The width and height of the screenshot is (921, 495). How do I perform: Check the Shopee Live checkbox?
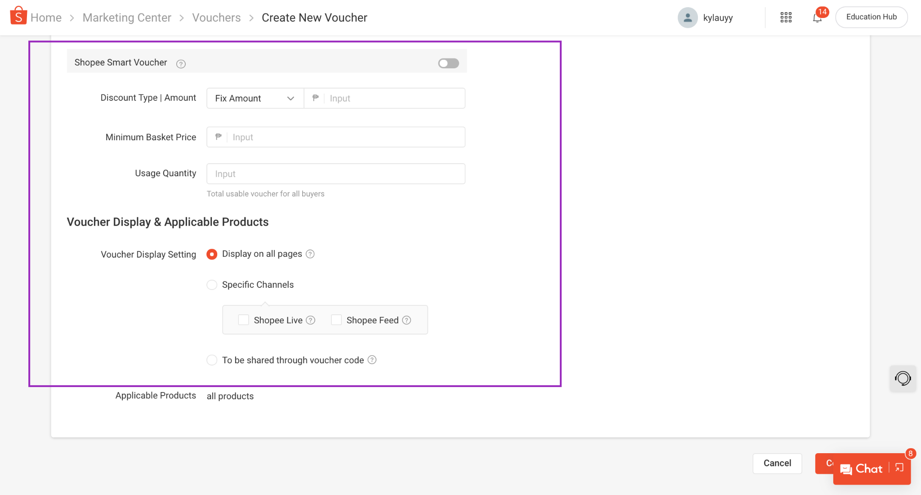pos(243,320)
